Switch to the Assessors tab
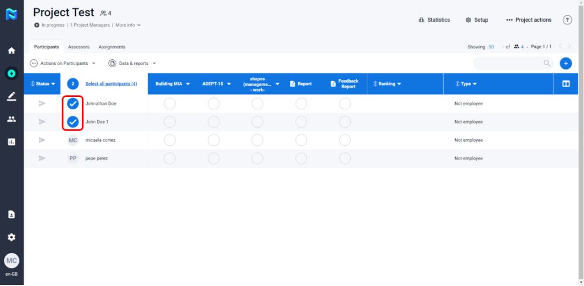The height and width of the screenshot is (286, 584). click(x=79, y=47)
